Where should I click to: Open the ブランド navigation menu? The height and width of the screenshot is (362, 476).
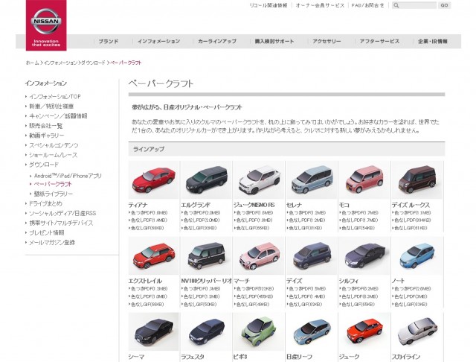[x=109, y=41]
